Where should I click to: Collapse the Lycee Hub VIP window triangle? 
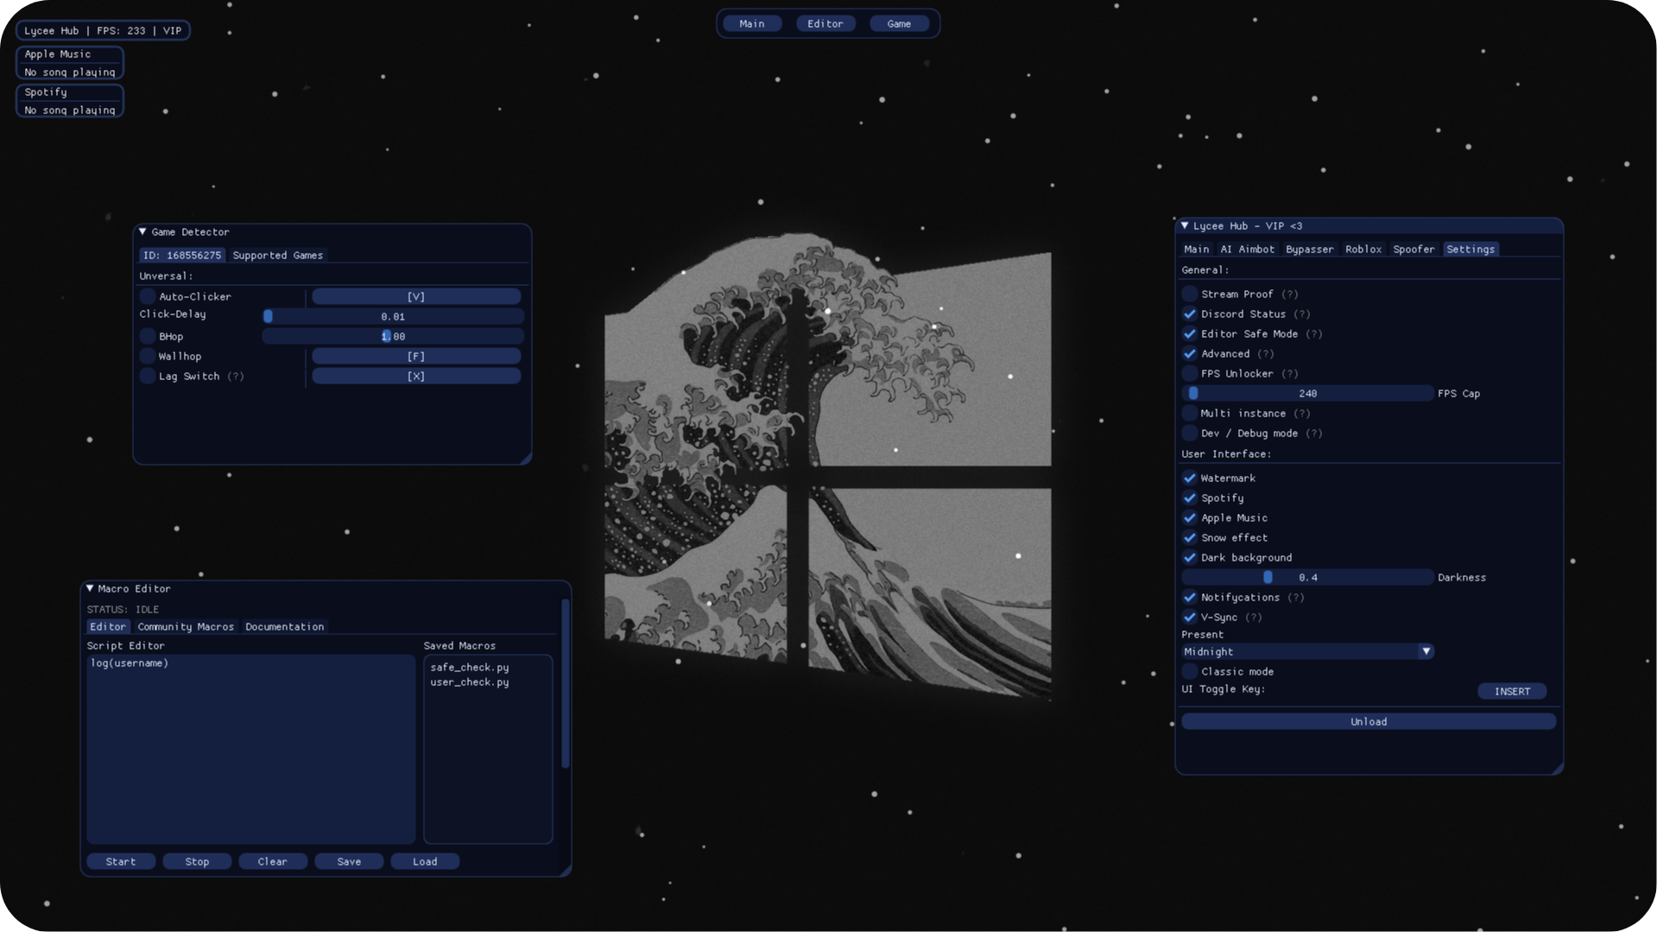point(1185,225)
